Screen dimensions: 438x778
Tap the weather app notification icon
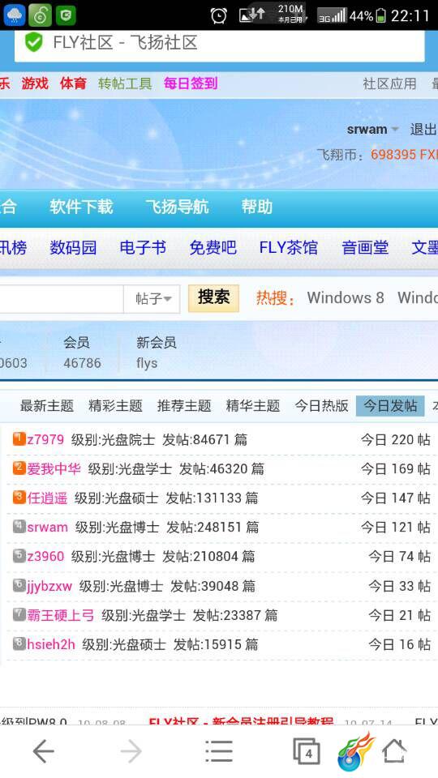coord(14,15)
